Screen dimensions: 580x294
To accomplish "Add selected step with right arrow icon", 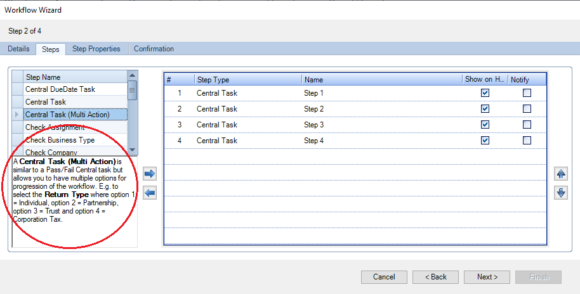I will click(150, 174).
